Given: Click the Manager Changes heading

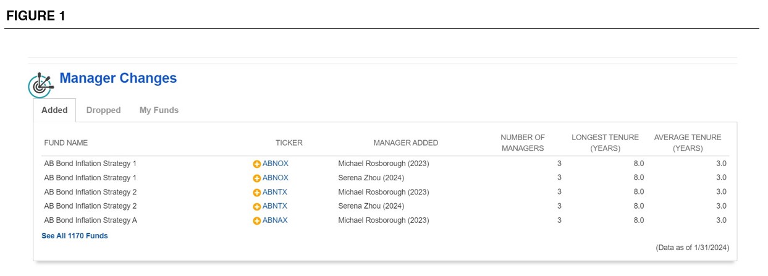Looking at the screenshot, I should (x=118, y=78).
